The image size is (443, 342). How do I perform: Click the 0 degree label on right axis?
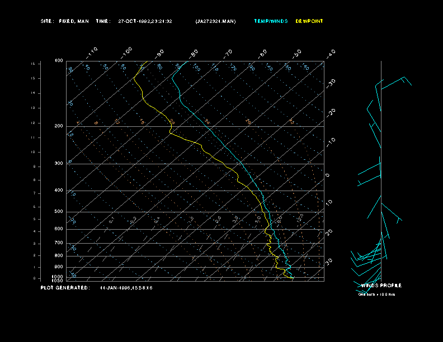(328, 175)
